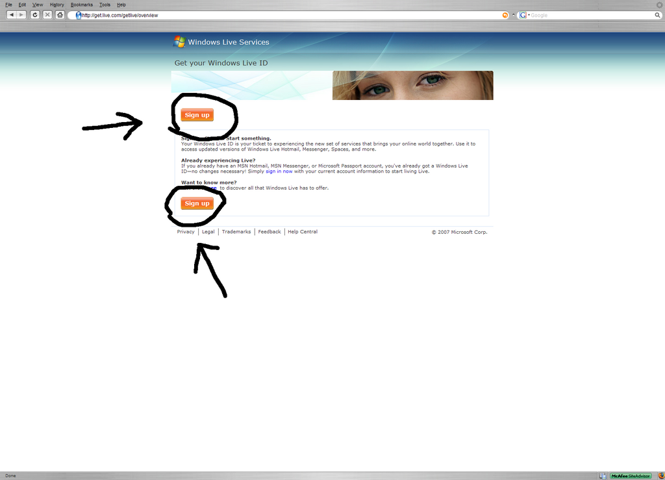Click the Firefox icon in status bar
Image resolution: width=665 pixels, height=480 pixels.
click(x=660, y=475)
